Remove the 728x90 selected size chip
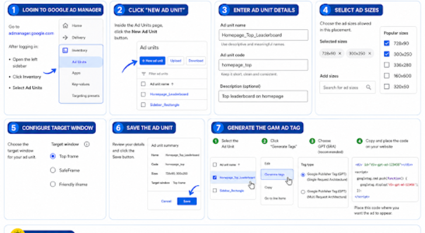Screen dimensions: 425x233 tap(340, 54)
